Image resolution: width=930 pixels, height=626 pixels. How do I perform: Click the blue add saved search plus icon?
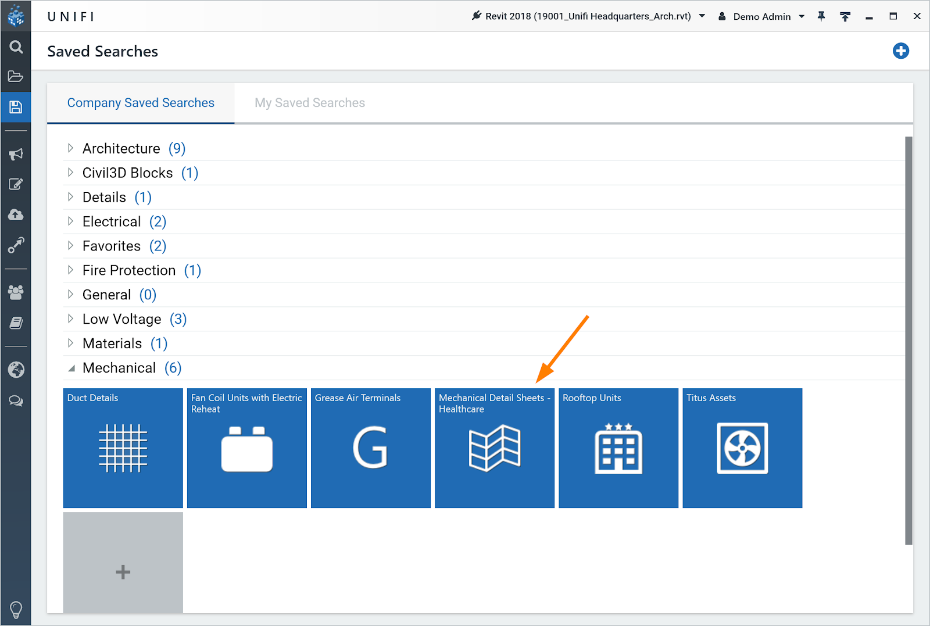point(901,51)
